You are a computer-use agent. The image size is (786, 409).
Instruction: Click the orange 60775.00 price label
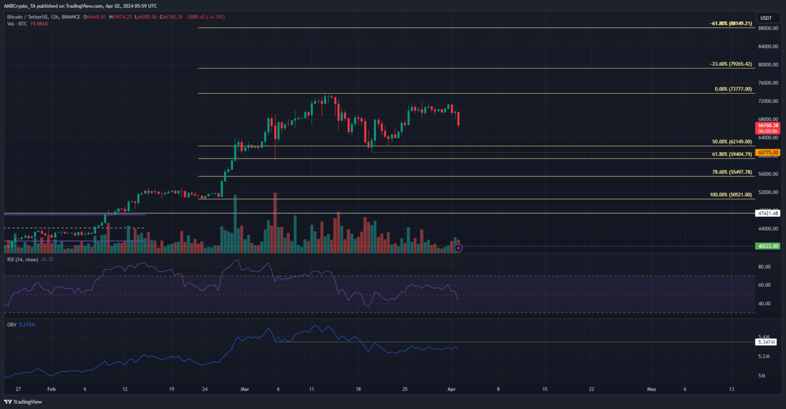[768, 152]
